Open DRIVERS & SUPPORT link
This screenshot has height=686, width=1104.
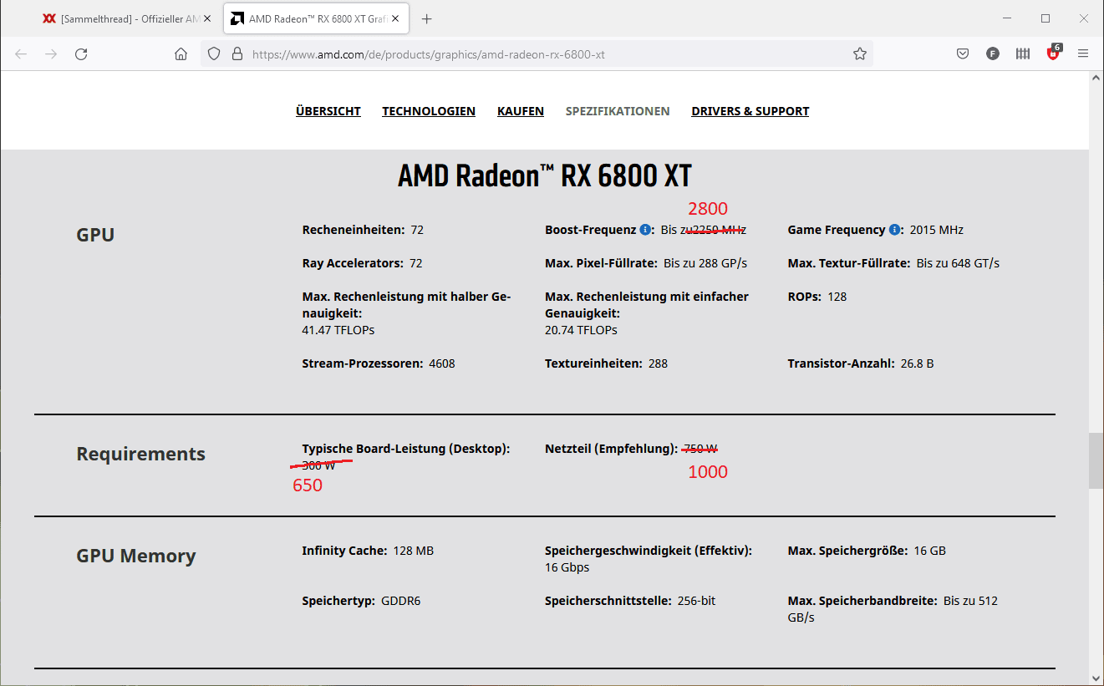750,111
